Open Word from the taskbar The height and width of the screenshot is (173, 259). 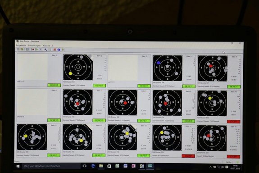point(125,166)
